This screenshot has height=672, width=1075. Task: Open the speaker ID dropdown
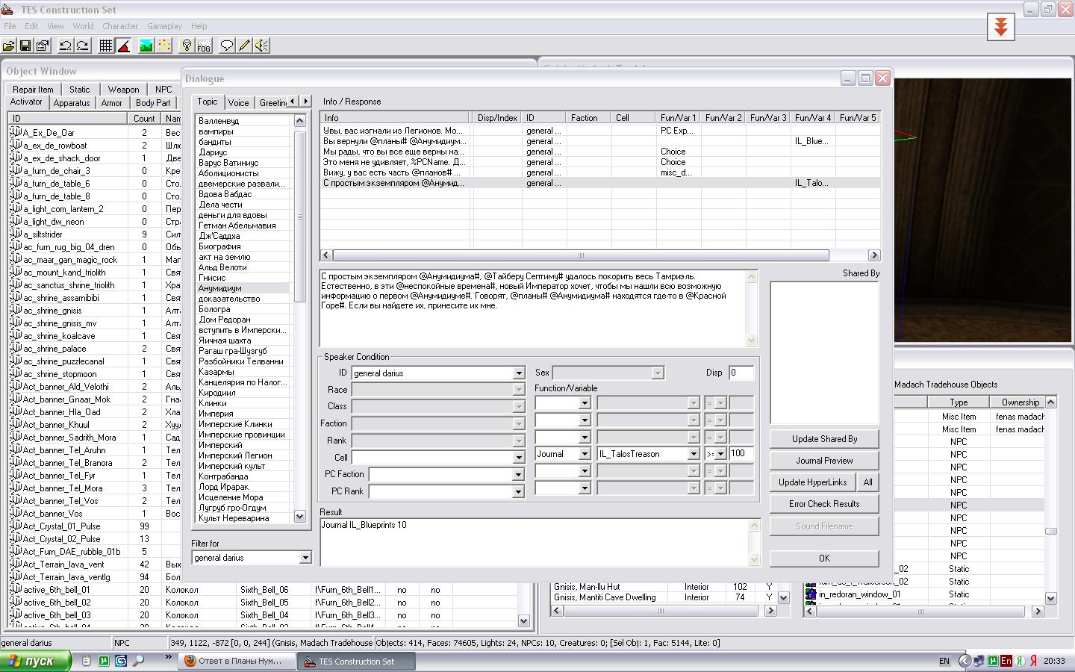(x=518, y=373)
